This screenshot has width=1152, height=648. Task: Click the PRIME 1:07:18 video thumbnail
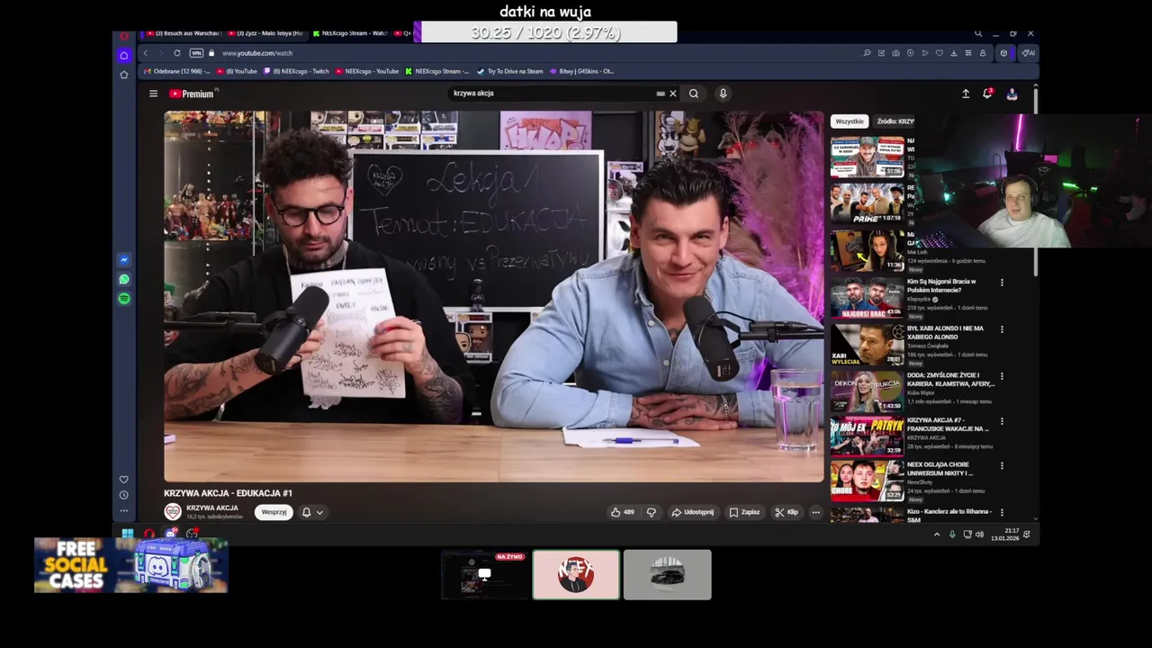[x=867, y=203]
